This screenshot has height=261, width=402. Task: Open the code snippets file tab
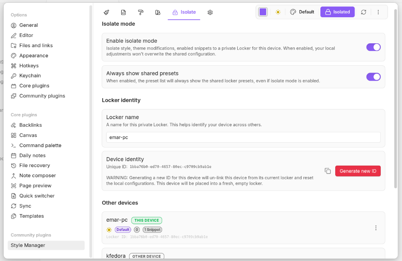123,12
